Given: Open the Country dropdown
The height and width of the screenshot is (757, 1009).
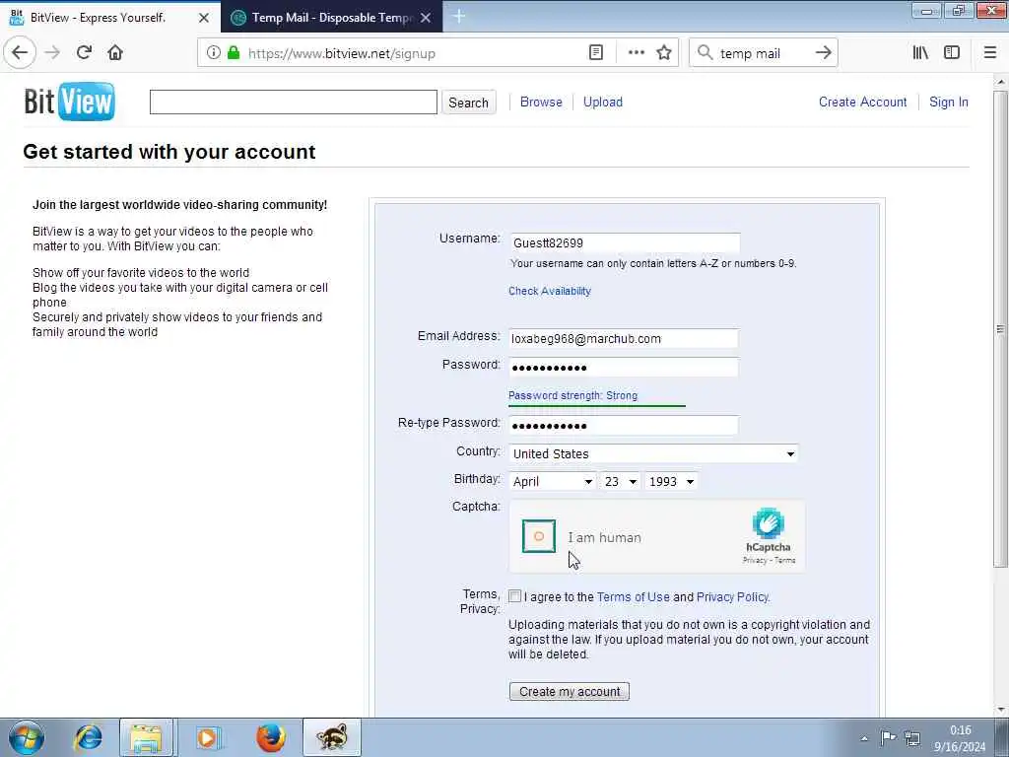Looking at the screenshot, I should tap(654, 453).
